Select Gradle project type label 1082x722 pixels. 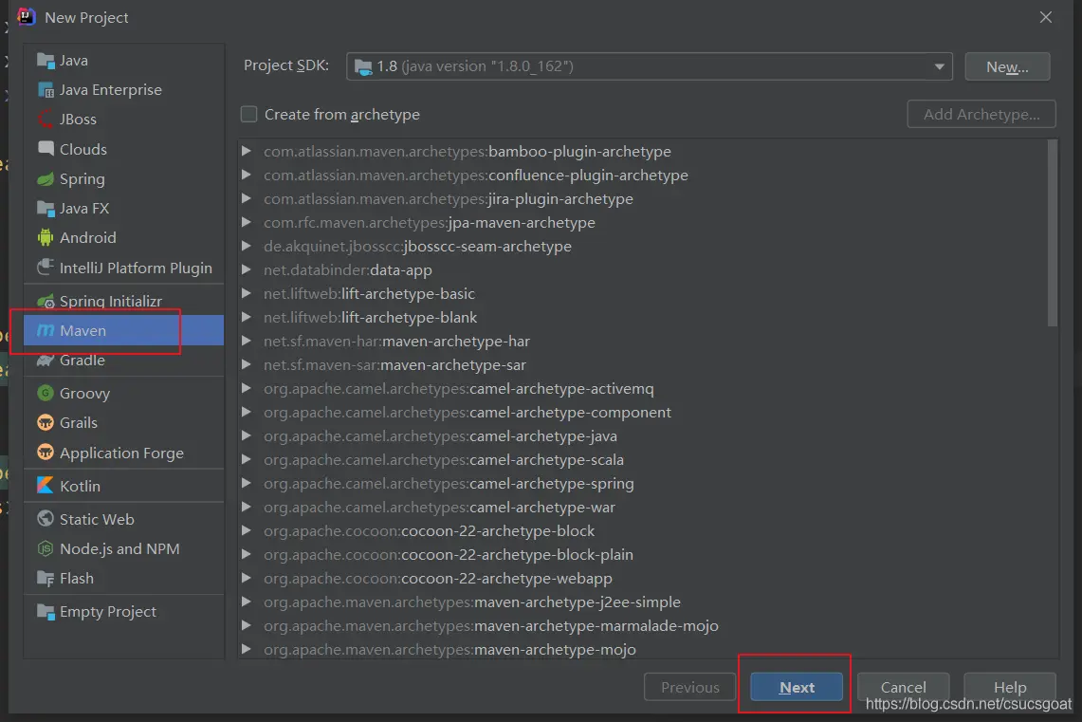83,361
